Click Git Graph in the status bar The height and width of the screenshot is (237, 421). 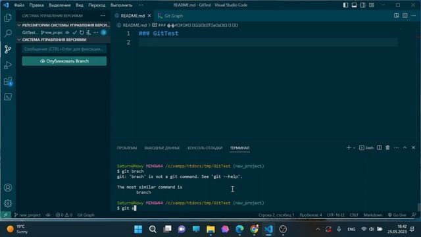pyautogui.click(x=86, y=215)
